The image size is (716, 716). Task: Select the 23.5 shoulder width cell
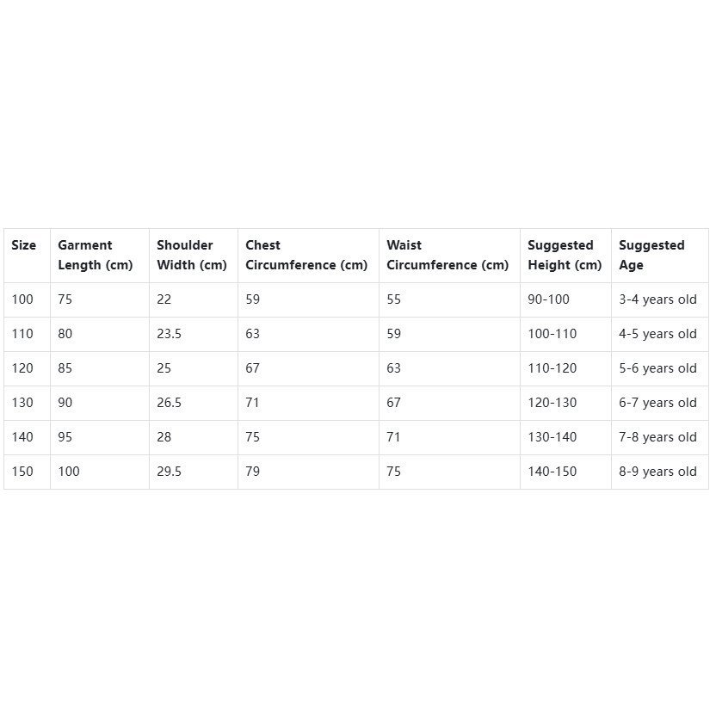point(169,334)
